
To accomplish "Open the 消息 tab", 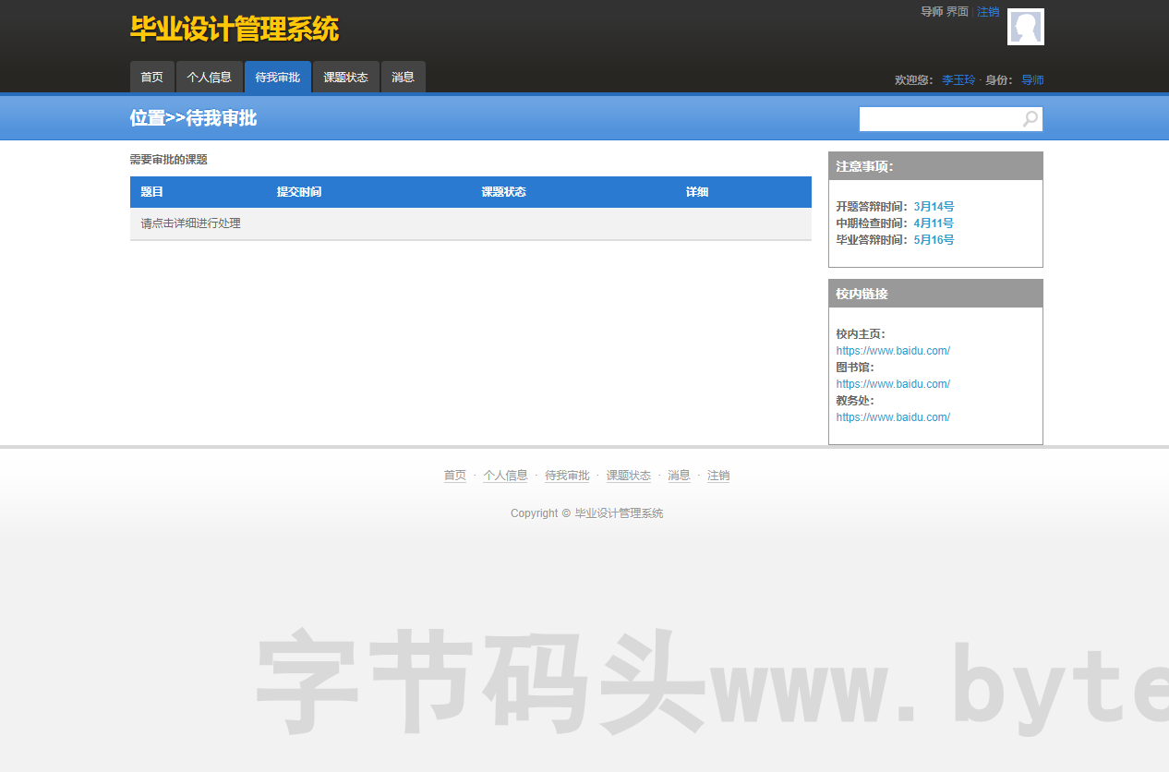I will (x=404, y=77).
